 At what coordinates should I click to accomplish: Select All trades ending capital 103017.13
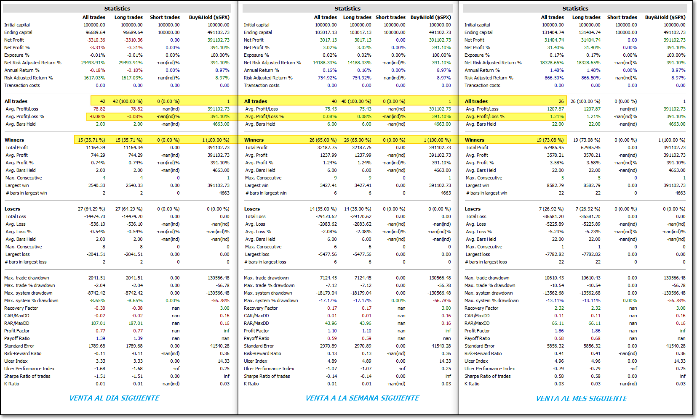point(326,32)
